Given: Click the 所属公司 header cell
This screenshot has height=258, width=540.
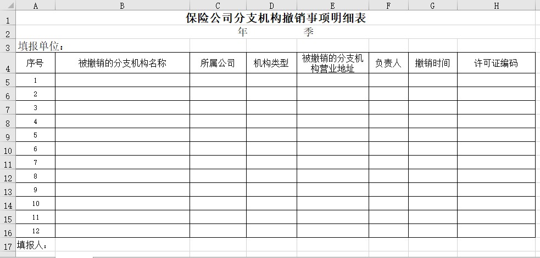Looking at the screenshot, I should [x=218, y=64].
